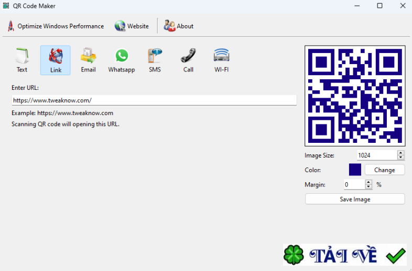Decrease Margin with down arrow
Viewport: 412px width, 271px height.
click(x=368, y=187)
